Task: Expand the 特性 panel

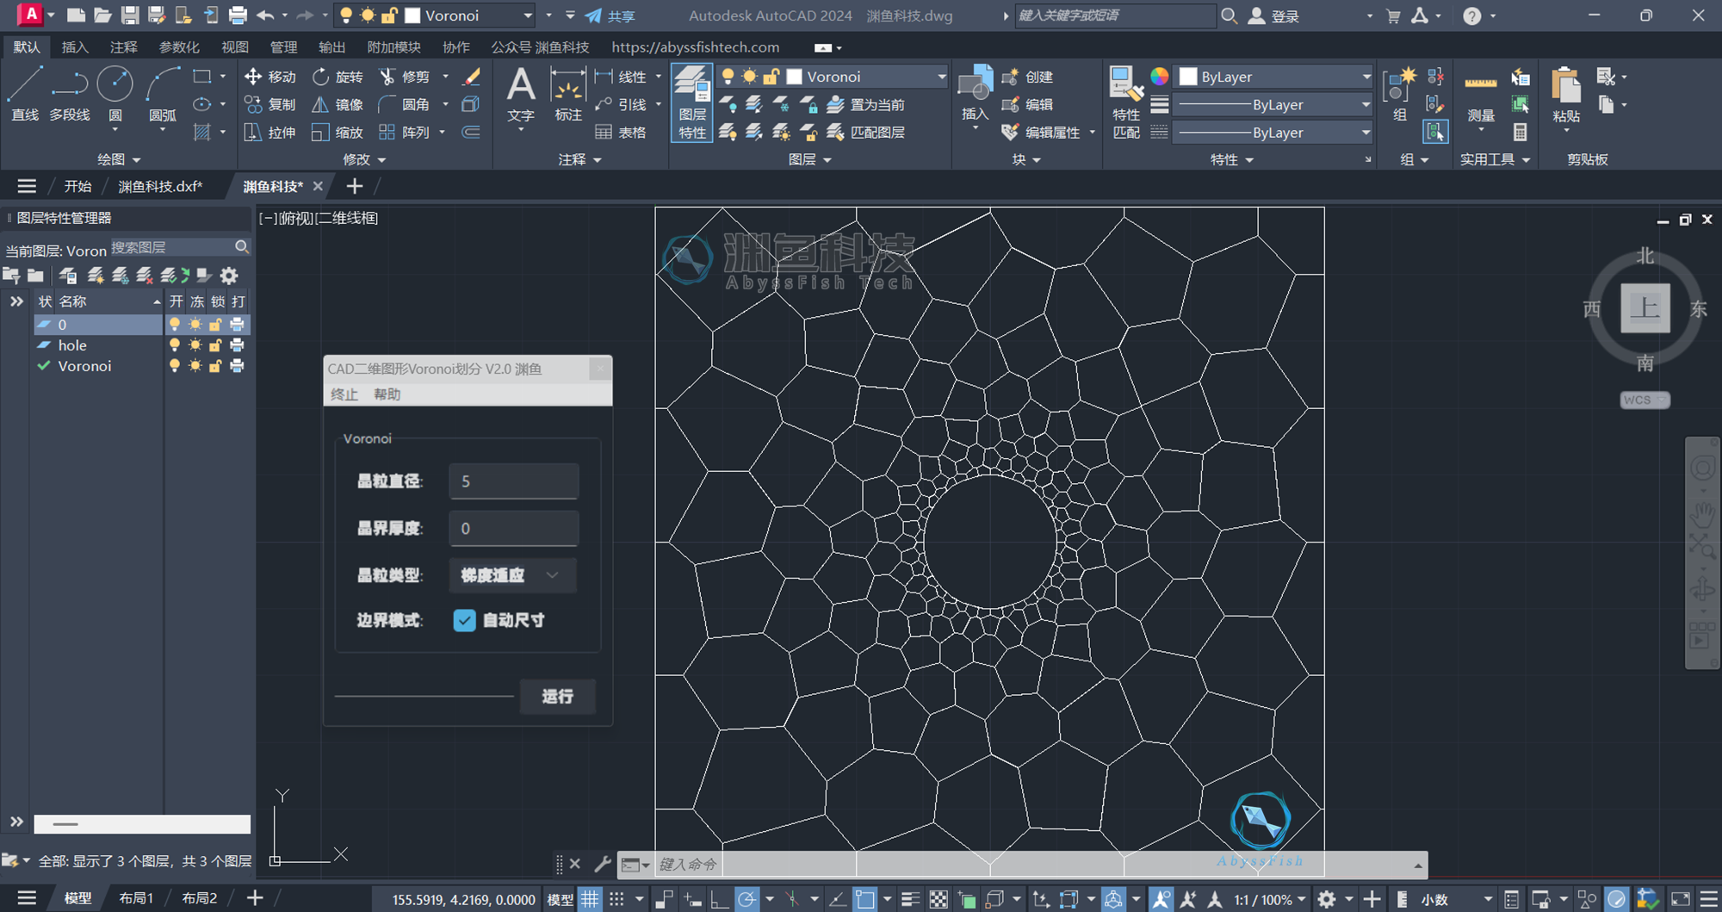Action: tap(1232, 159)
